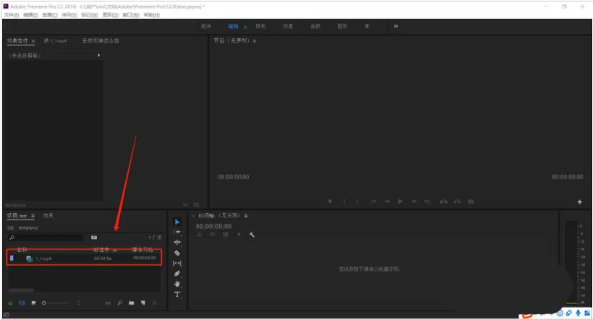Open the Program monitor panel menu

[255, 40]
